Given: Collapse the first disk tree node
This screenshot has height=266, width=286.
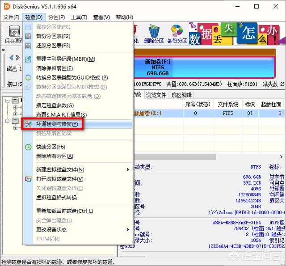Looking at the screenshot, I should [7, 101].
